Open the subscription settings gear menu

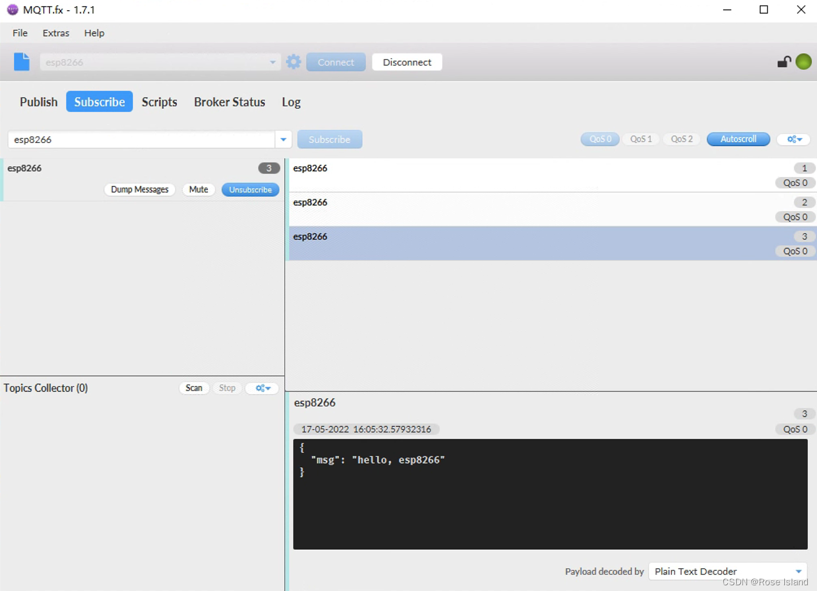(x=793, y=139)
